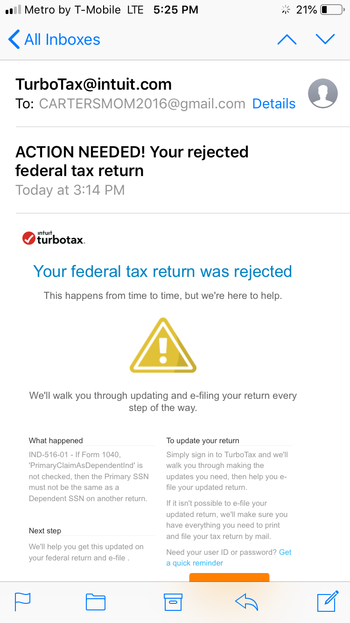350x623 pixels.
Task: Click the TurboTax logo in email
Action: [54, 238]
